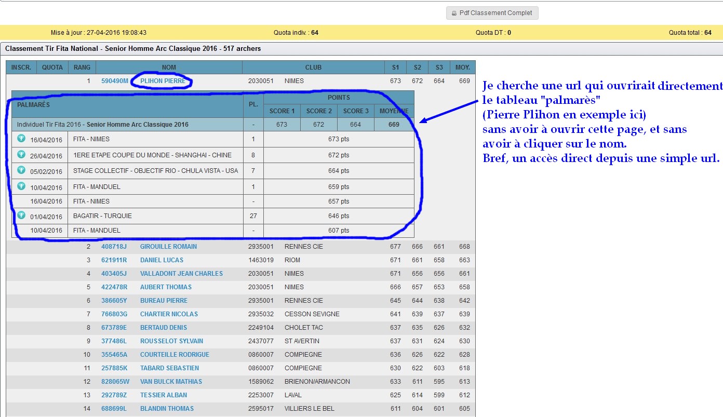
Task: Open archer link PLIHON PIERRE
Action: 163,81
